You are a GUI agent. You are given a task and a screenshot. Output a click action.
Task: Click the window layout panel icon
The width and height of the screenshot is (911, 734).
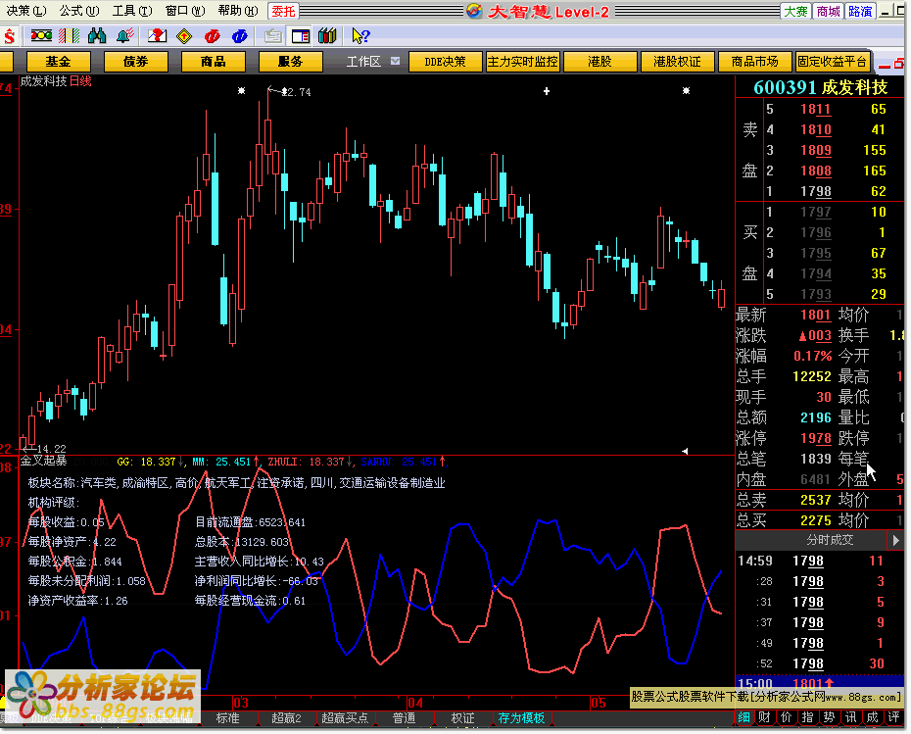tap(301, 36)
